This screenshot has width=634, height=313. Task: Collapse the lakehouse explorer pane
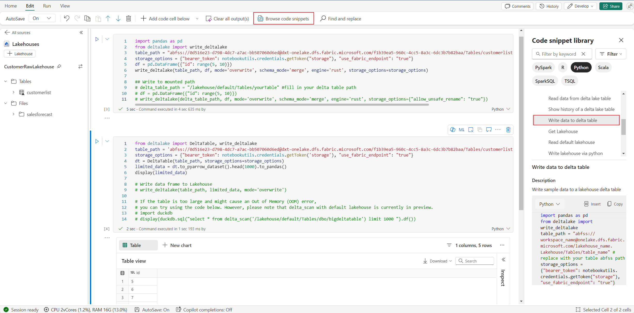[81, 32]
